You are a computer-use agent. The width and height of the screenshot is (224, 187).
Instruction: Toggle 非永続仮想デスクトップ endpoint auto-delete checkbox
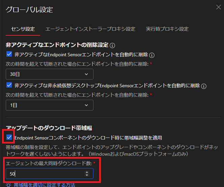[x=9, y=85]
